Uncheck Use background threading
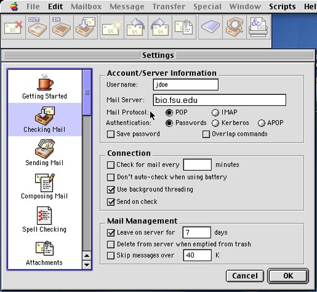Viewport: 317px width, 292px height. 110,190
